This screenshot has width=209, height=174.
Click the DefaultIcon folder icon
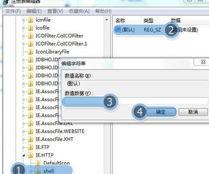point(38,163)
